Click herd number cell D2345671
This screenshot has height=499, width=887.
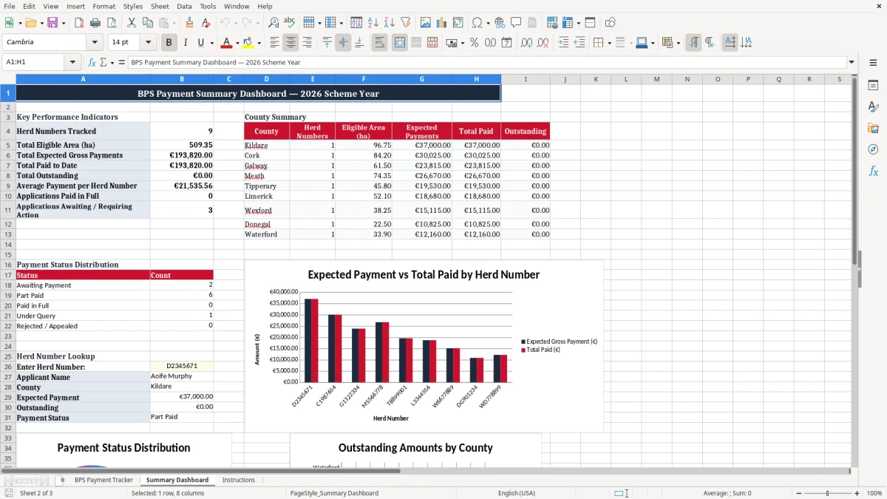(182, 366)
